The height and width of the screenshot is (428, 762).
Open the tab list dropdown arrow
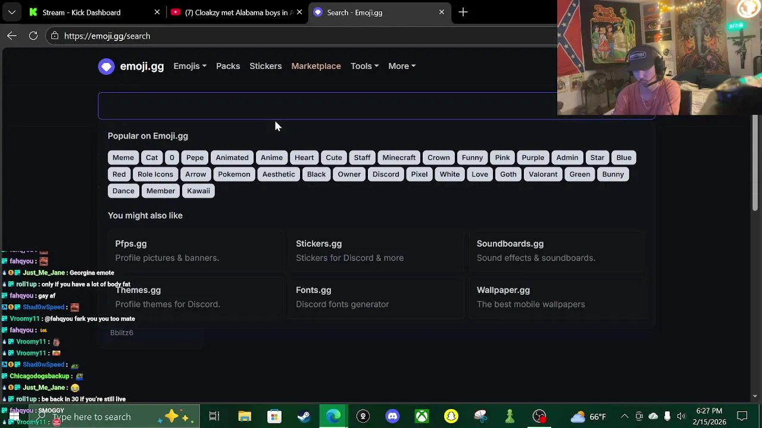pos(12,12)
